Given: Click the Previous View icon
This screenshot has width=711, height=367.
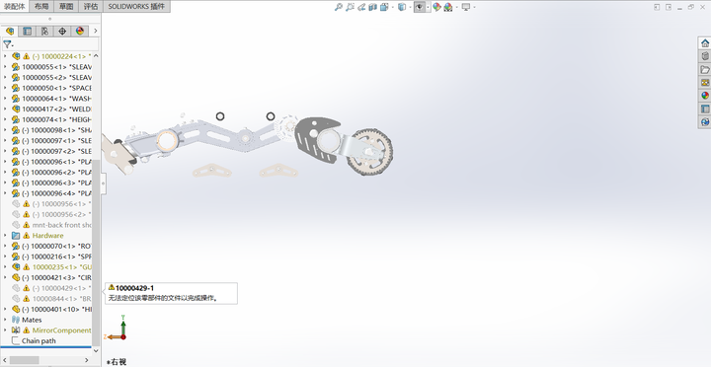Looking at the screenshot, I should click(x=361, y=7).
